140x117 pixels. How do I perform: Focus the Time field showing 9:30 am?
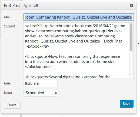(41, 83)
